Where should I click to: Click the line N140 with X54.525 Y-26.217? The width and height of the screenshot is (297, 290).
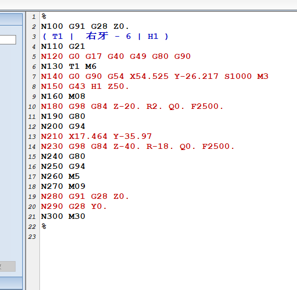[x=154, y=76]
